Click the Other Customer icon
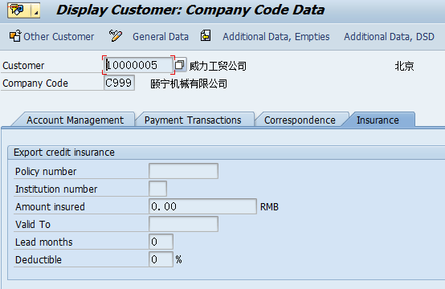The image size is (445, 289). 15,36
